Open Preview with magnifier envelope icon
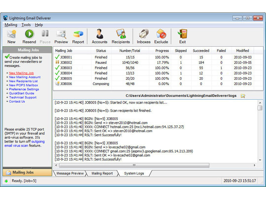 (x=61, y=34)
